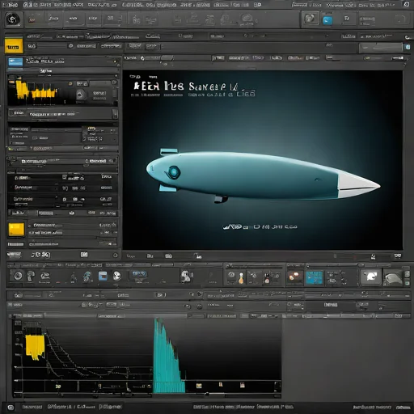
Task: Toggle the small round indicator on the yellow waveform panel
Action: (114, 82)
